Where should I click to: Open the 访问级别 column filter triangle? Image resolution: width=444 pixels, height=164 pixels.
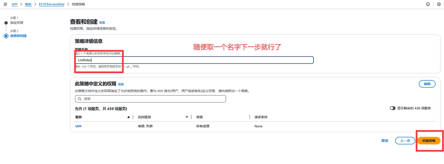click(x=187, y=117)
